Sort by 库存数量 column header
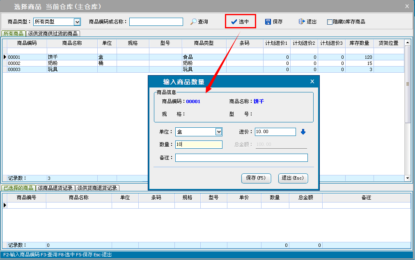 359,43
